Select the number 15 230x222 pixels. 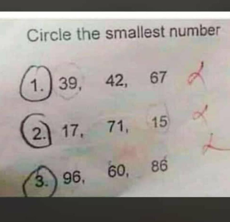pos(160,121)
